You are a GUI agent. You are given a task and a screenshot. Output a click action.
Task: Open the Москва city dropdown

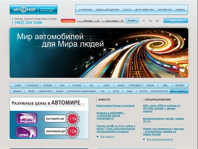[x=88, y=21]
